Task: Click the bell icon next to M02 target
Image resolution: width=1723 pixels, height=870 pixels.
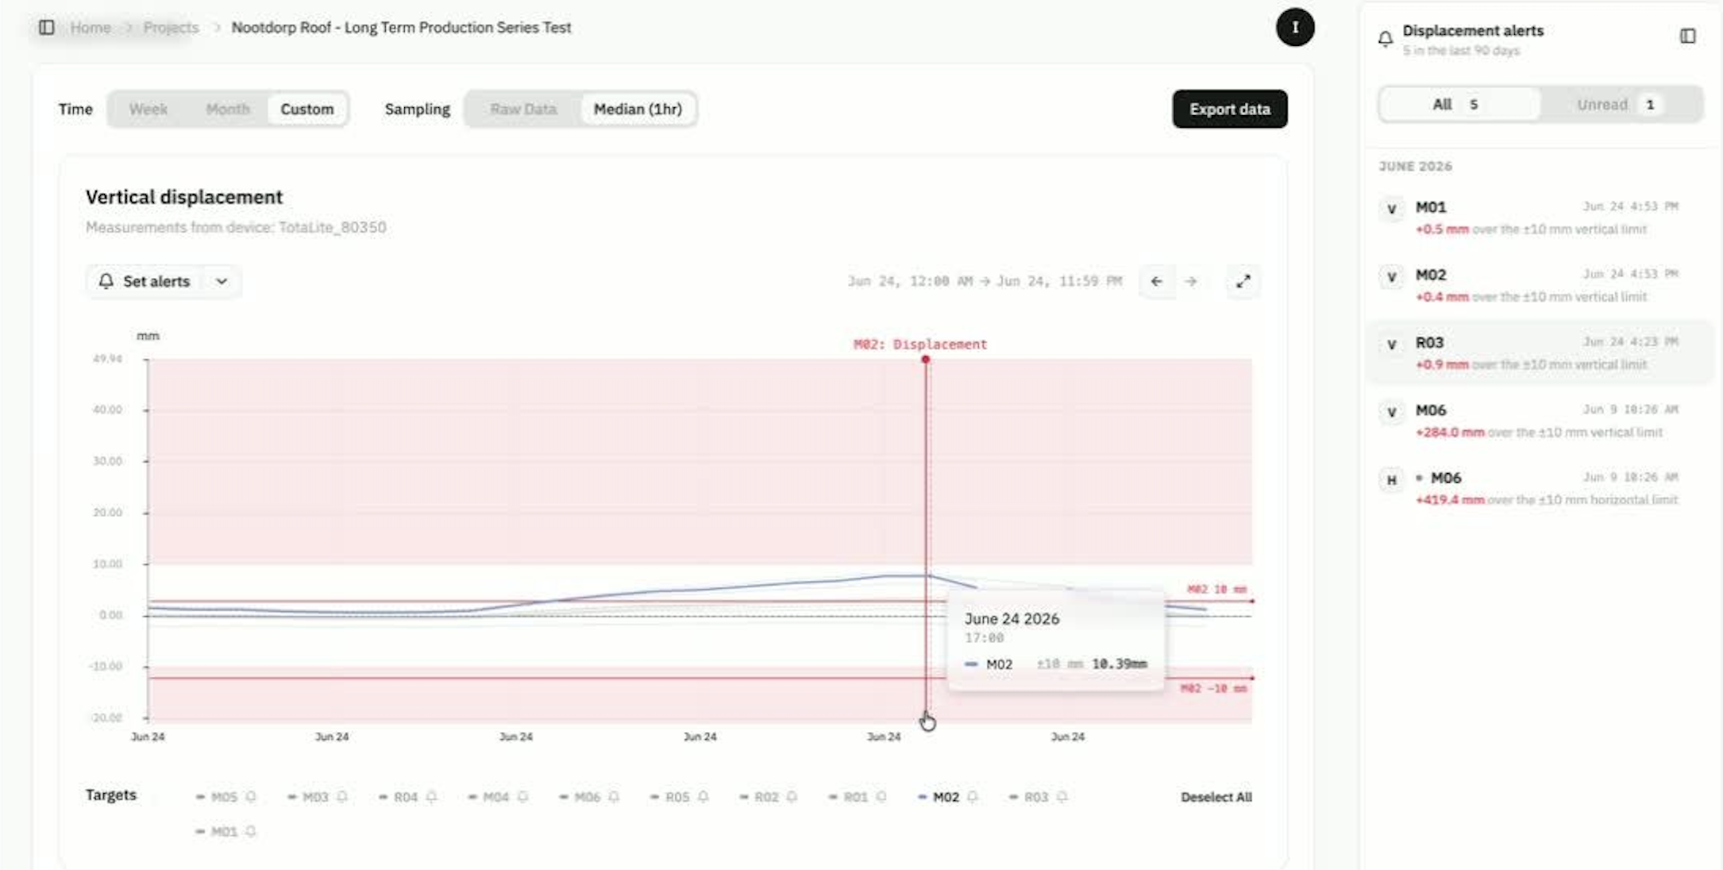Action: [x=972, y=797]
